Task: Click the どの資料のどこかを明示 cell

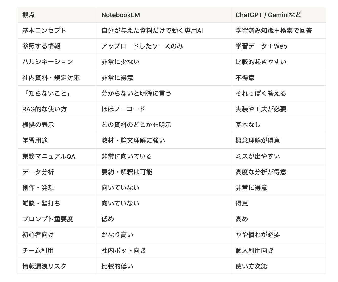Action: (x=136, y=125)
